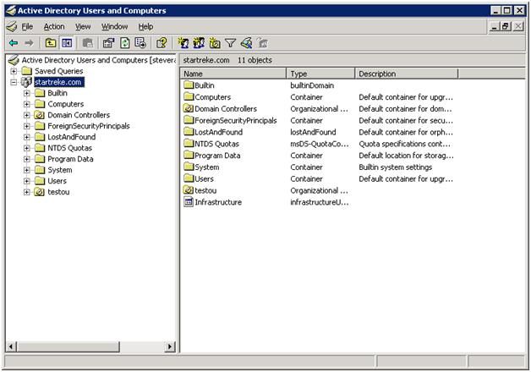Click the inner MDI Restore button
Image resolution: width=531 pixels, height=372 pixels.
pyautogui.click(x=506, y=26)
